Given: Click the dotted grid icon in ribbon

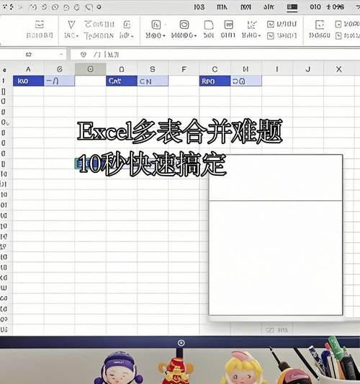Looking at the screenshot, I should [x=251, y=24].
